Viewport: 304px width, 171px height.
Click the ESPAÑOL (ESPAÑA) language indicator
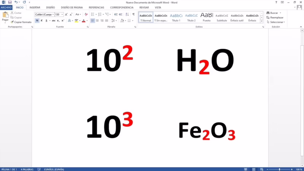54,169
